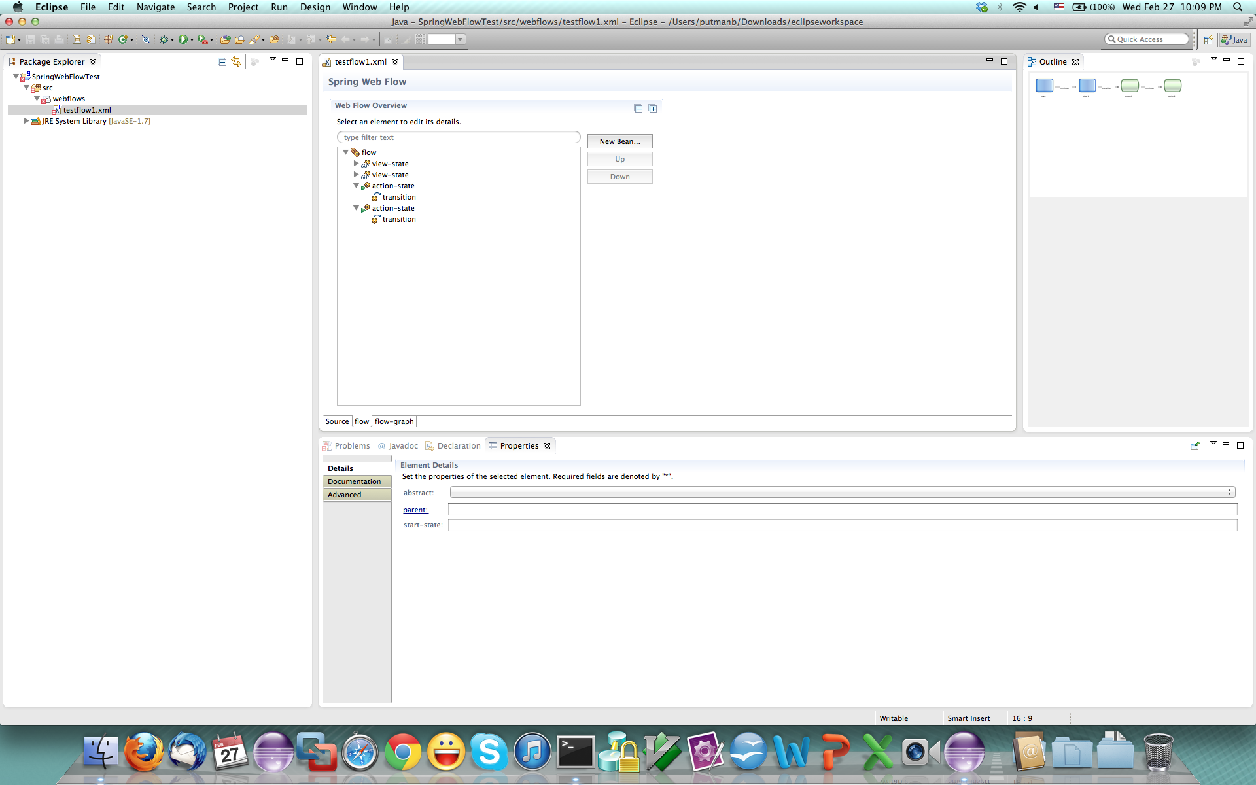The height and width of the screenshot is (785, 1256).
Task: Click the New Java Class icon
Action: (122, 40)
